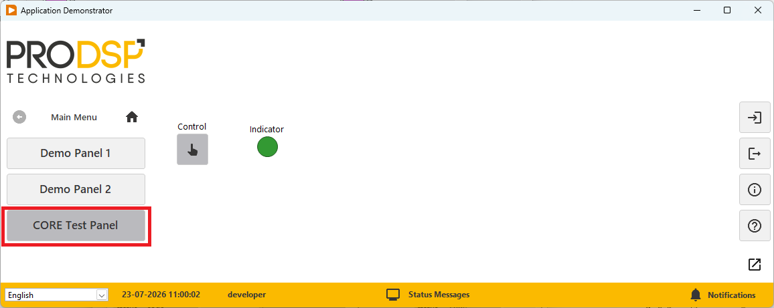Screen dimensions: 774x308
Task: Click the Notifications bell icon
Action: coord(696,295)
